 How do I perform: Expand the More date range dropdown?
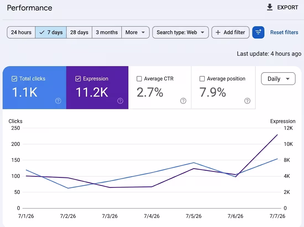[x=135, y=32]
